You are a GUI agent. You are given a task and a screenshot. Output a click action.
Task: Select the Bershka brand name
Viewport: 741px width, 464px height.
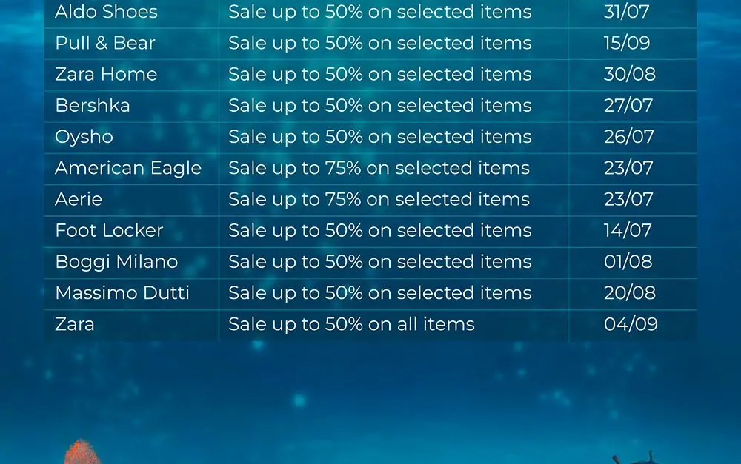click(x=92, y=105)
